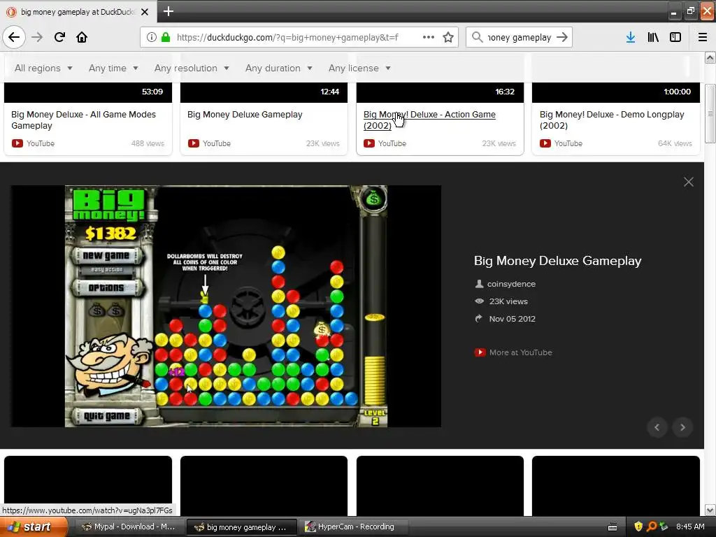Expand the All regions filter
The width and height of the screenshot is (716, 537).
43,68
